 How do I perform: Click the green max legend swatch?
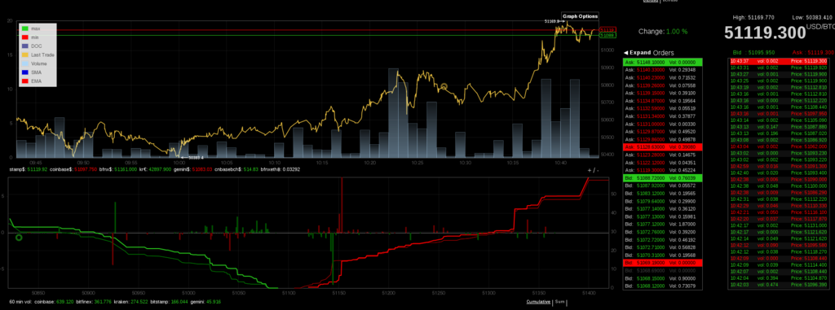pyautogui.click(x=24, y=28)
